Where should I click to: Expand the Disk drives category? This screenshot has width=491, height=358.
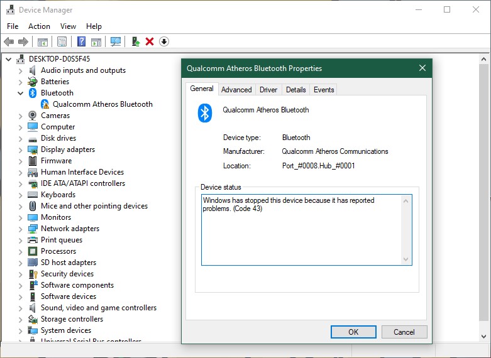point(21,139)
